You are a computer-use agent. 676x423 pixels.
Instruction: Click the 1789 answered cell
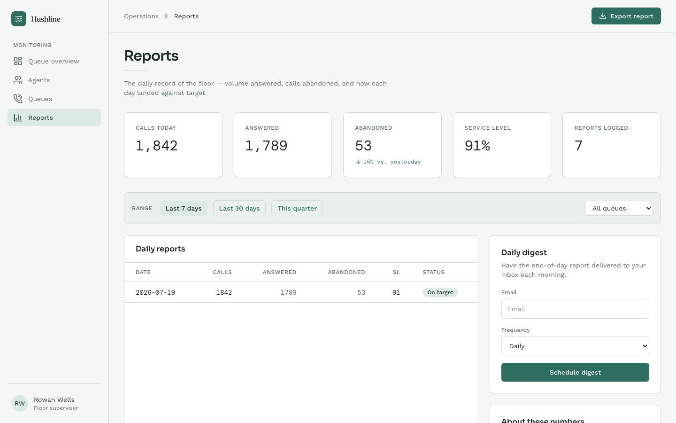point(288,292)
